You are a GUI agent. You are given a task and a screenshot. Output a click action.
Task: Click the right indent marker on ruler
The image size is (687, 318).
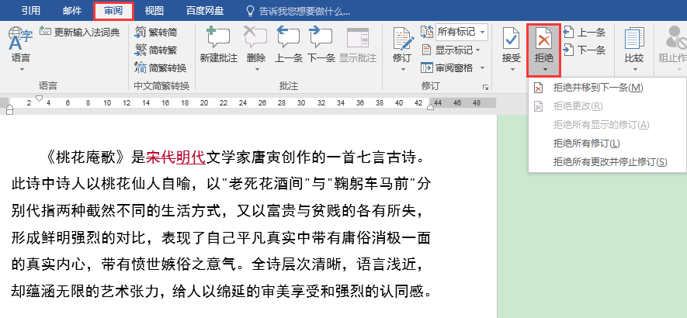pyautogui.click(x=430, y=107)
